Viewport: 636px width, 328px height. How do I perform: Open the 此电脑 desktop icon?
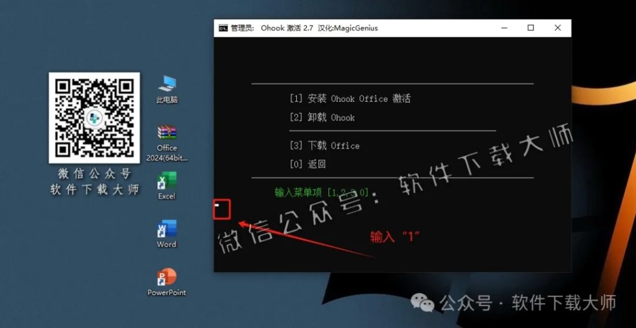167,88
